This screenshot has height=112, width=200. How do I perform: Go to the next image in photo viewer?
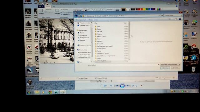click(x=127, y=86)
